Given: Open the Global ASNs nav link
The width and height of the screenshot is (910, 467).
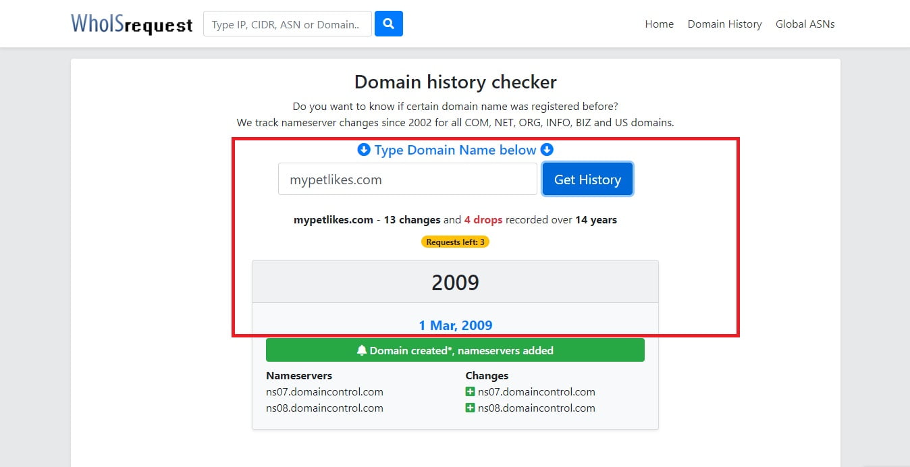Looking at the screenshot, I should pyautogui.click(x=805, y=24).
